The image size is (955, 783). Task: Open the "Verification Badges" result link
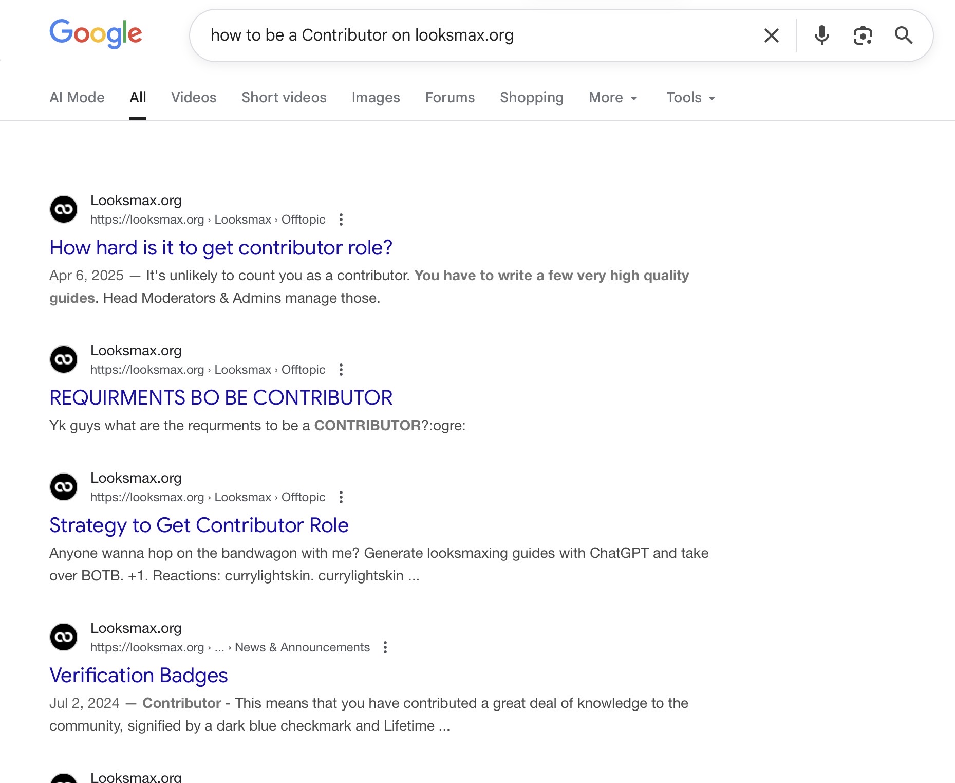tap(138, 676)
